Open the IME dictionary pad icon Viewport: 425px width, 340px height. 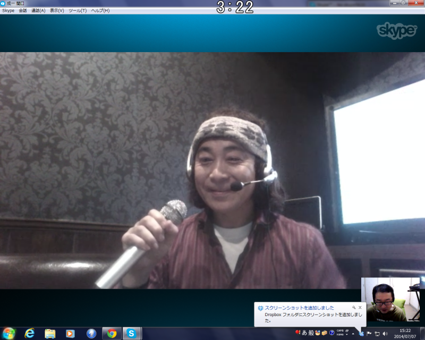(325, 333)
